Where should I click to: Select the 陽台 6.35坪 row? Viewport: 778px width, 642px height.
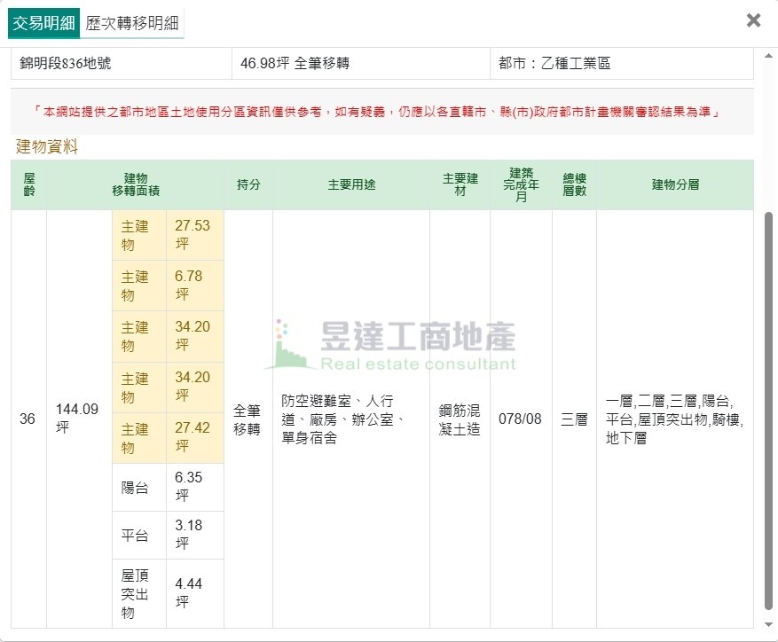coord(169,487)
